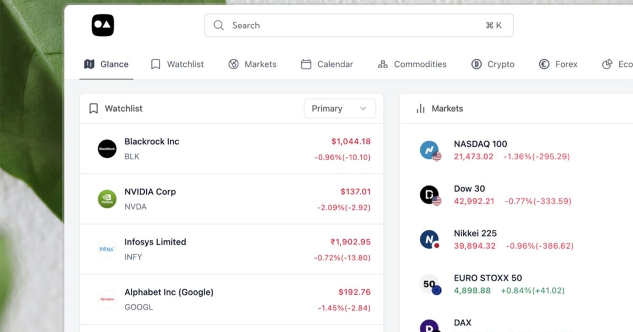Screen dimensions: 633x332
Task: Click the Alphabet company logo
Action: pyautogui.click(x=107, y=299)
